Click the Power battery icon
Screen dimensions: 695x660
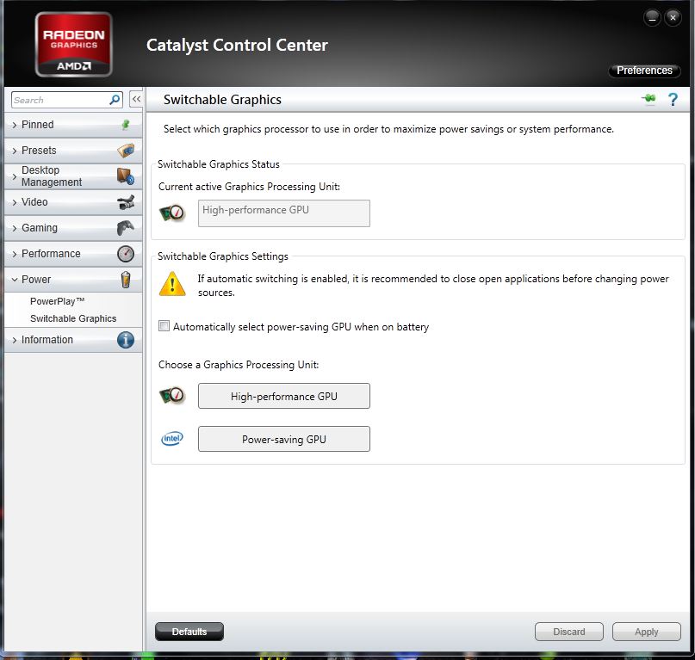coord(126,280)
